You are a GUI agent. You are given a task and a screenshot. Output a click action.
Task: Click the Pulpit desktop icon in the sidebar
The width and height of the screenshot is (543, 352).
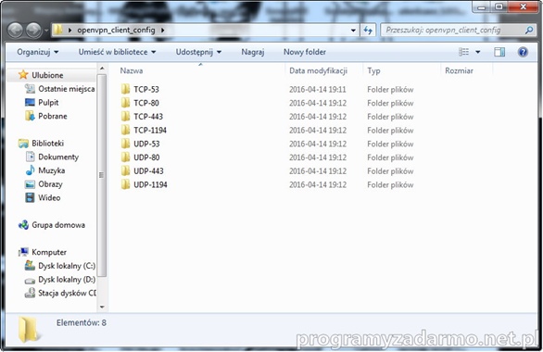30,103
